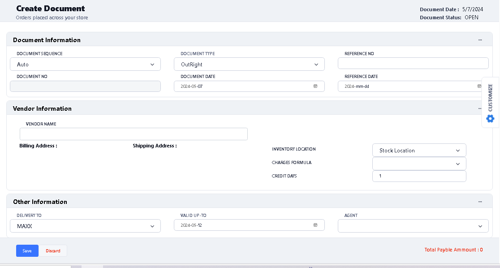Open the Agent dropdown
The width and height of the screenshot is (500, 268).
click(413, 226)
